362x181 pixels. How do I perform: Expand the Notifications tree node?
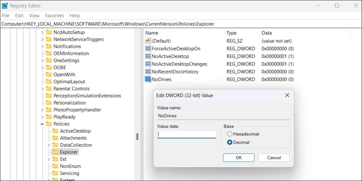coord(42,46)
